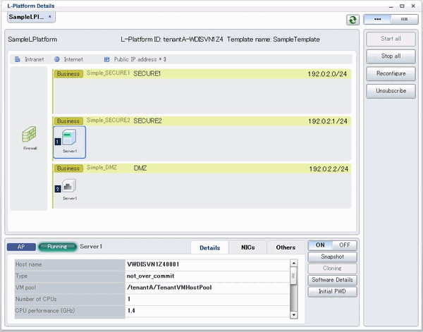
Task: Click the green refresh icon
Action: pos(352,20)
